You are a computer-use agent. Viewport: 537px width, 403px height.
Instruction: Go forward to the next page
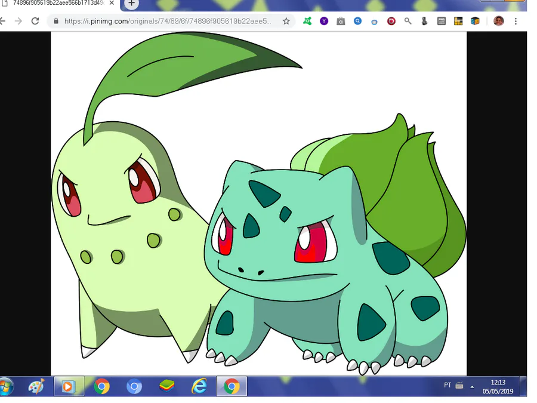(18, 21)
